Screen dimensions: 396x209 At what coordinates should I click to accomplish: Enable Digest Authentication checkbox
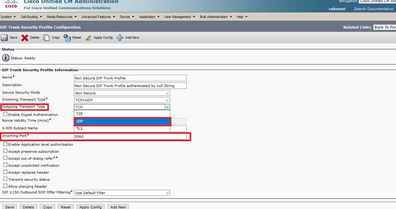[x=5, y=114]
